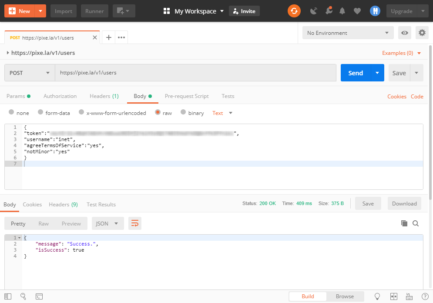Open the Upgrade dropdown arrow

[423, 11]
